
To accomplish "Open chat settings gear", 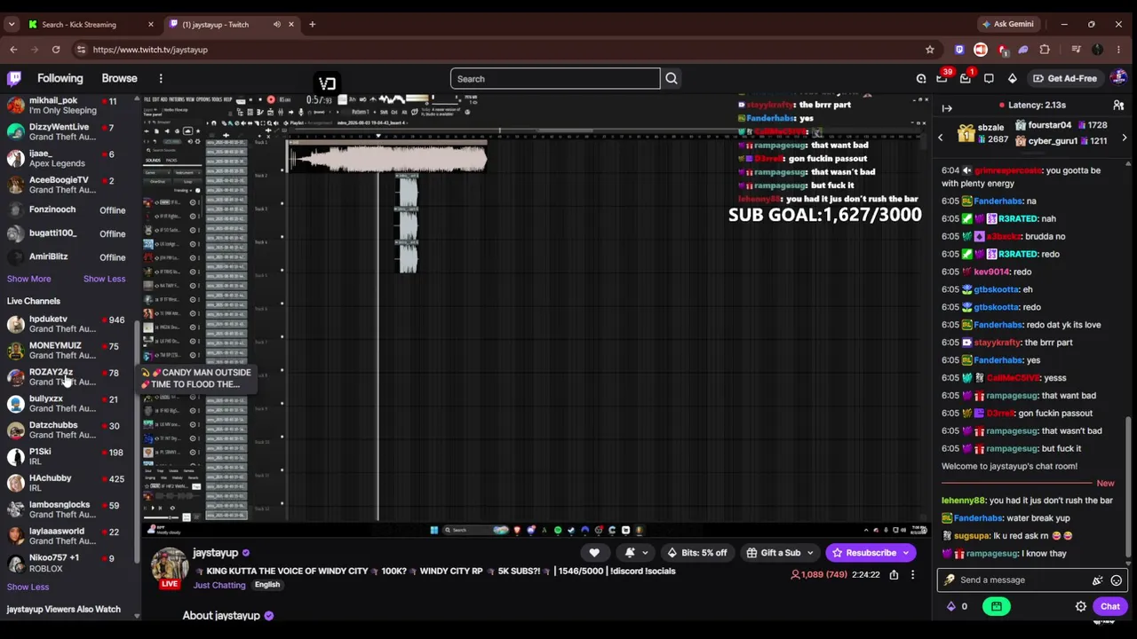I will click(x=1081, y=607).
